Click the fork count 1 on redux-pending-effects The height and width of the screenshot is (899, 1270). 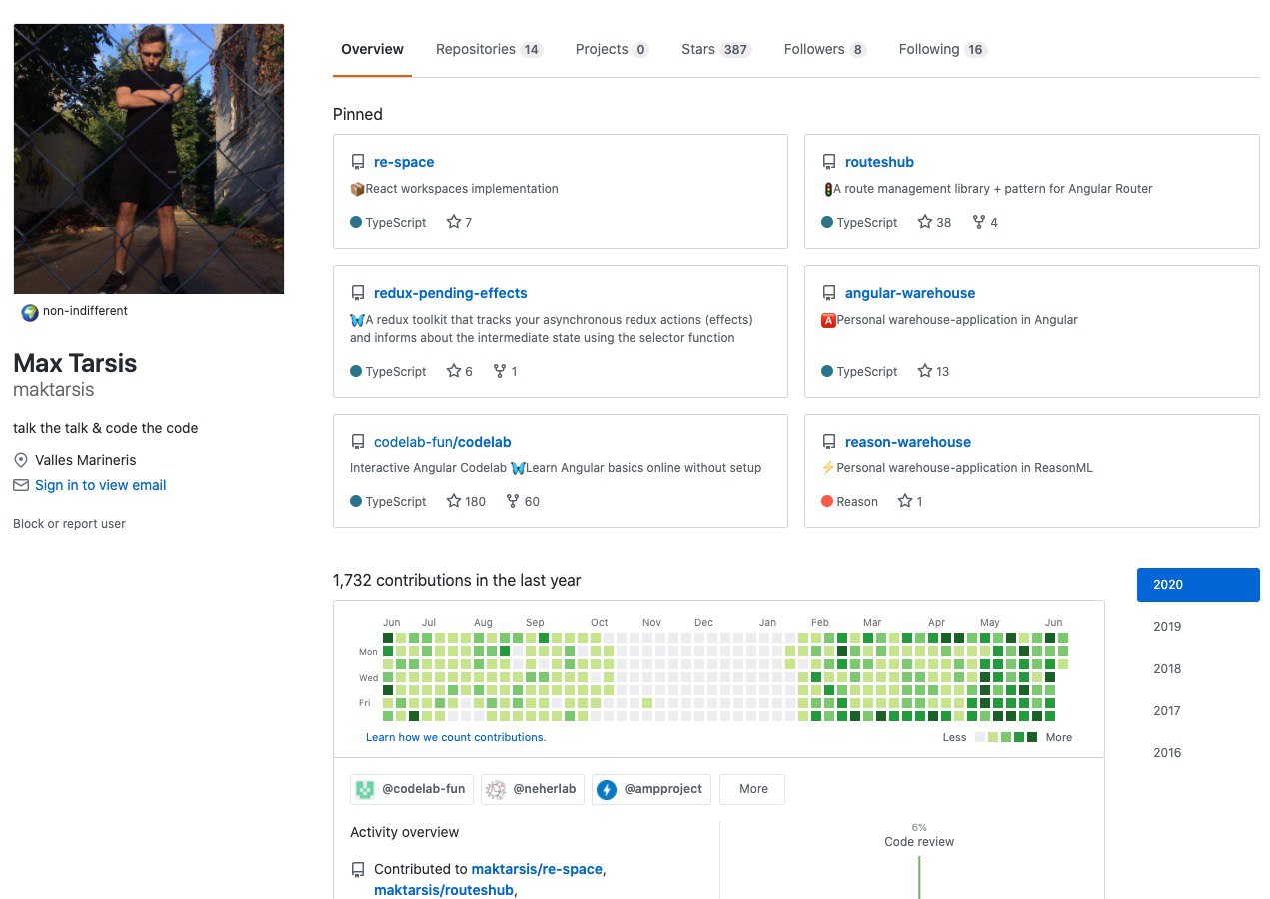click(x=506, y=371)
